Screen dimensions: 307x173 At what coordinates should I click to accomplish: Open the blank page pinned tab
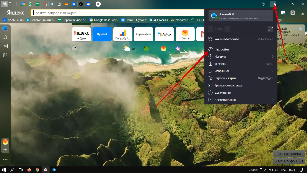pyautogui.click(x=59, y=4)
